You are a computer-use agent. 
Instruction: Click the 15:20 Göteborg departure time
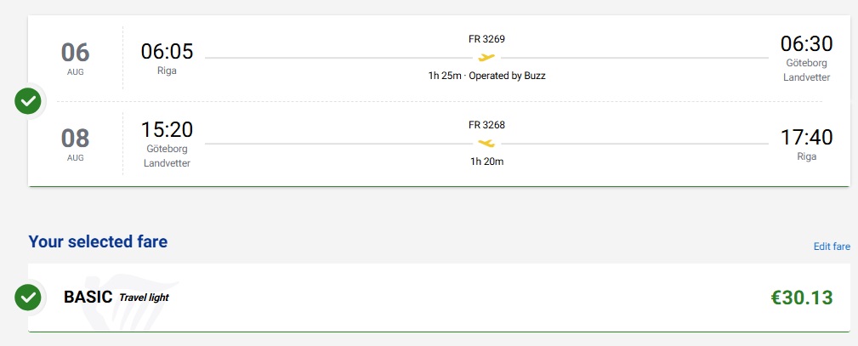[167, 130]
